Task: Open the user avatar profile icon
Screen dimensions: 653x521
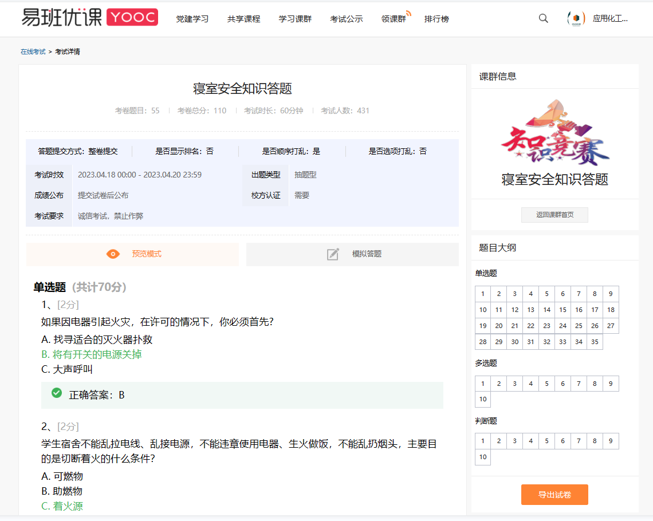Action: click(x=576, y=18)
